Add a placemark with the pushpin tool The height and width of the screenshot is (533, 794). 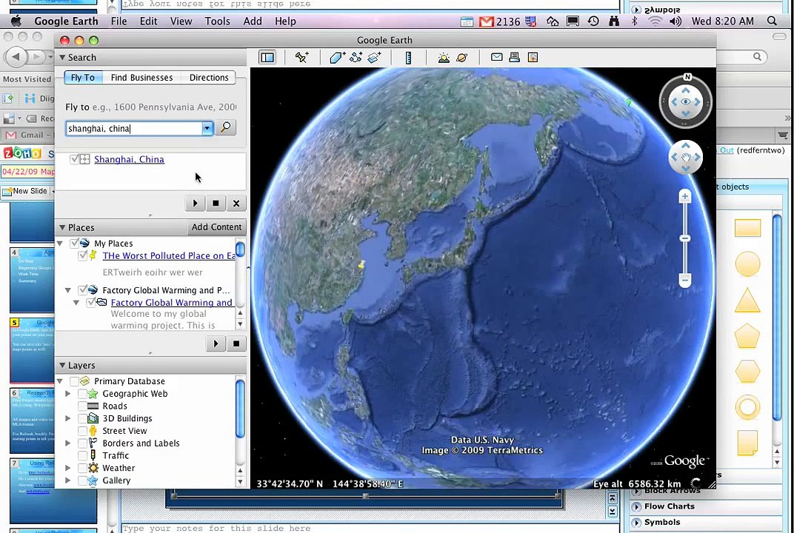pos(302,58)
